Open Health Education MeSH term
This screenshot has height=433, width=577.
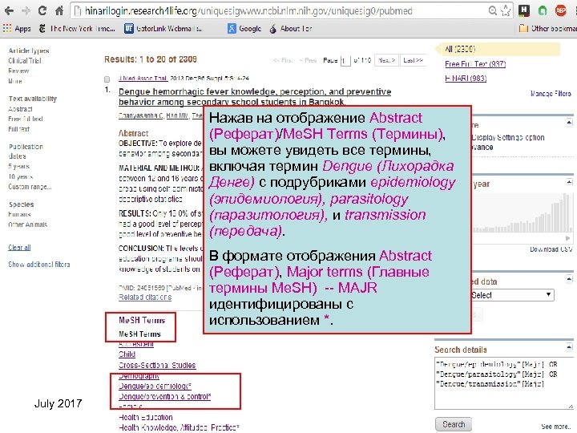point(146,417)
